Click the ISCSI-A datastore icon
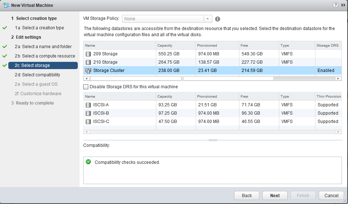 tap(88, 105)
